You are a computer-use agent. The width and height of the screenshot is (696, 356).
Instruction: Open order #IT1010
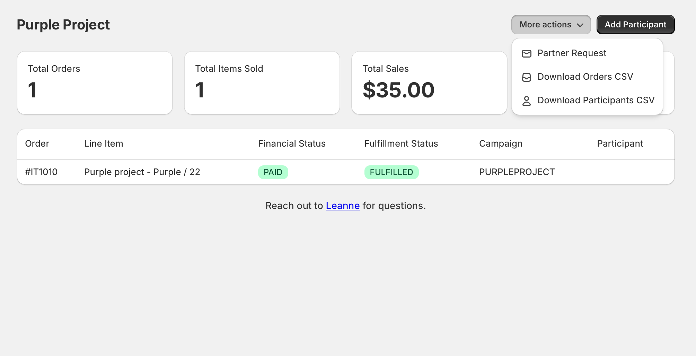pos(41,172)
